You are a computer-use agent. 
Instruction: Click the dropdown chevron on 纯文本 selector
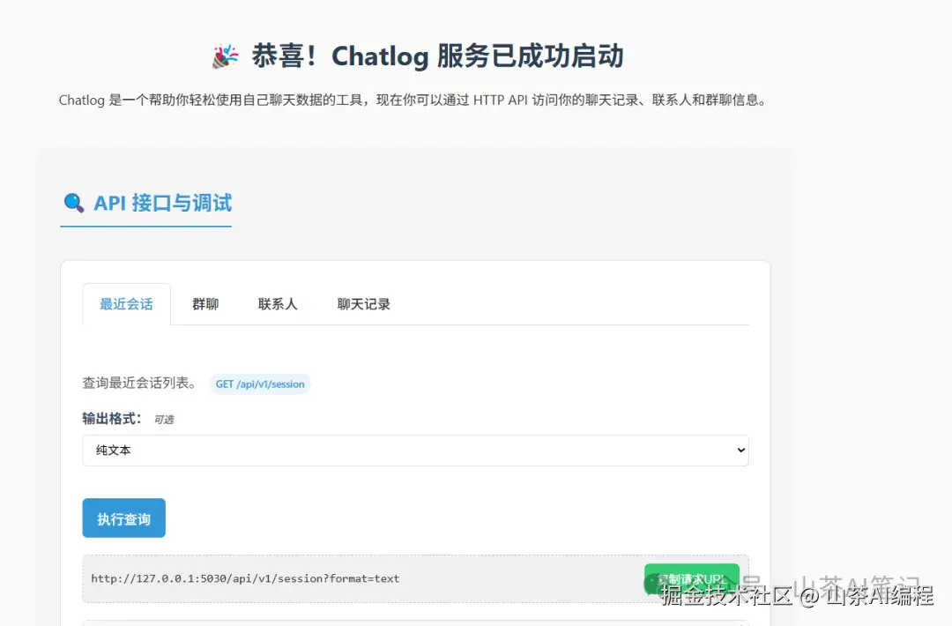pyautogui.click(x=740, y=450)
